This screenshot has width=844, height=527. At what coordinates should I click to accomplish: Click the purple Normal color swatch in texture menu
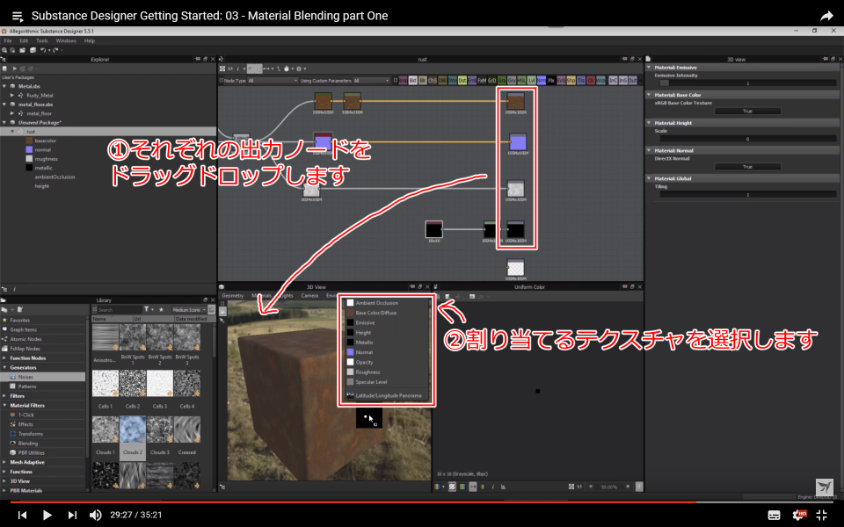pyautogui.click(x=350, y=352)
